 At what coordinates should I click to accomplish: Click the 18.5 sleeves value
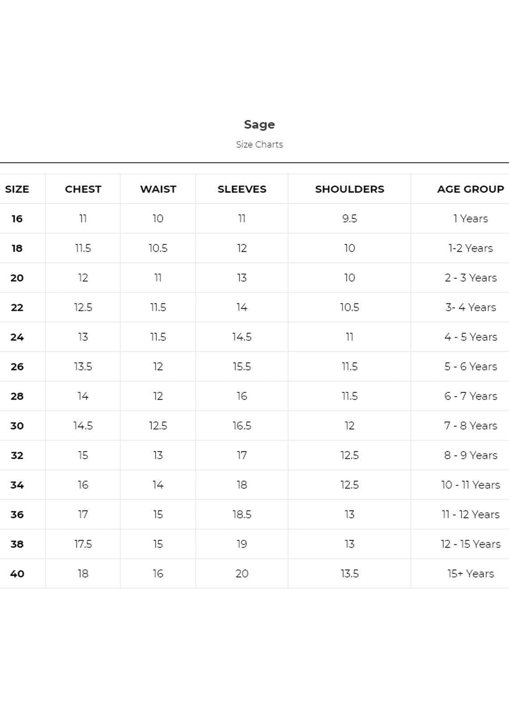pos(242,514)
